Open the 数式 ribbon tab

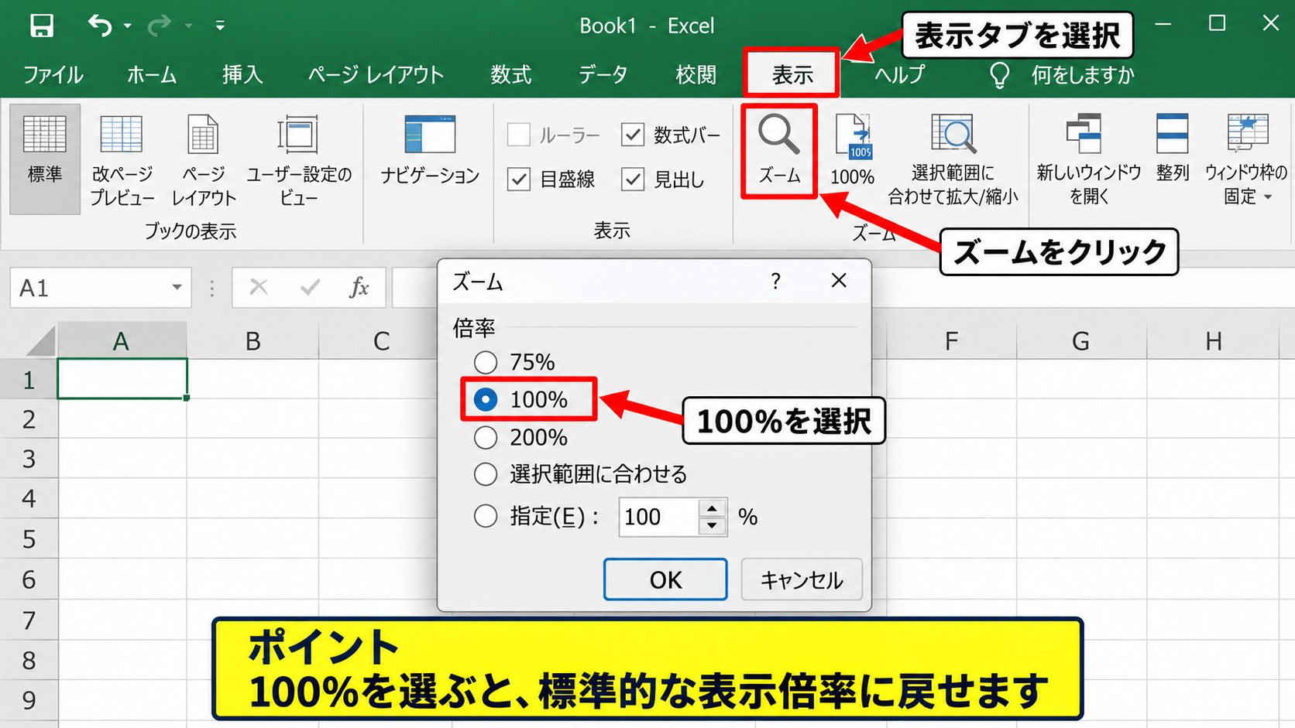pyautogui.click(x=511, y=75)
